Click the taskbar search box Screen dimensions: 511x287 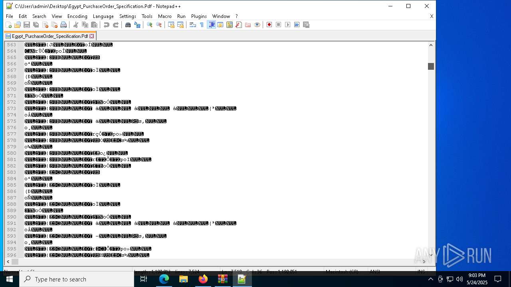coord(77,279)
